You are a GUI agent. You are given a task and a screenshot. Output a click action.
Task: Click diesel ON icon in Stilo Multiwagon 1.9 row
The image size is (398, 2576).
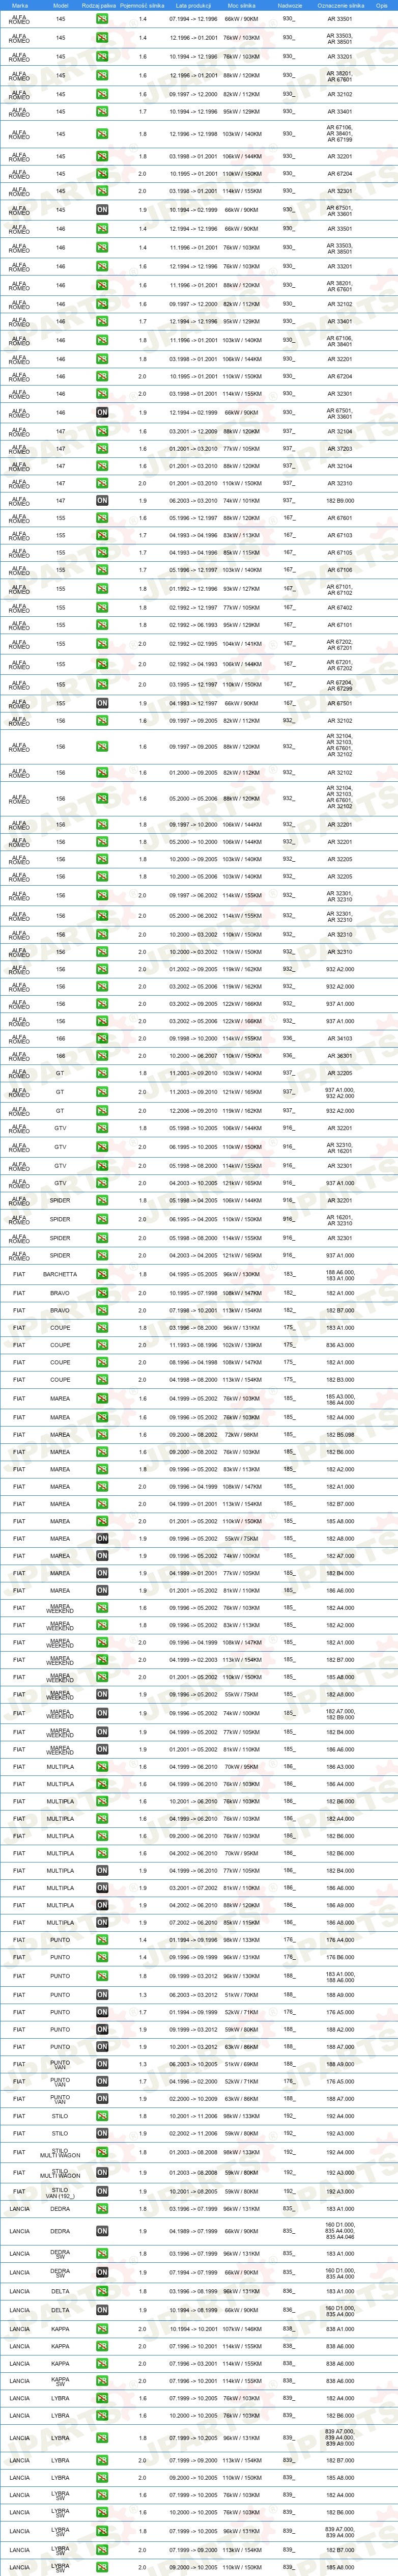[x=102, y=2172]
